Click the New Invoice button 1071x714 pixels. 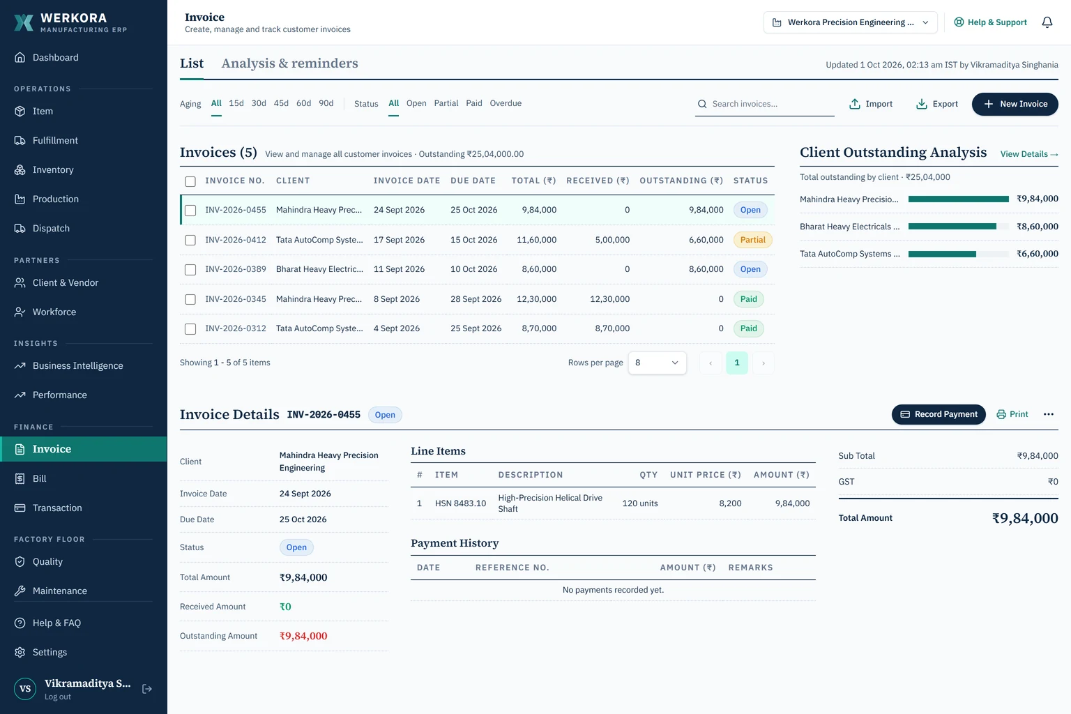[x=1015, y=104]
